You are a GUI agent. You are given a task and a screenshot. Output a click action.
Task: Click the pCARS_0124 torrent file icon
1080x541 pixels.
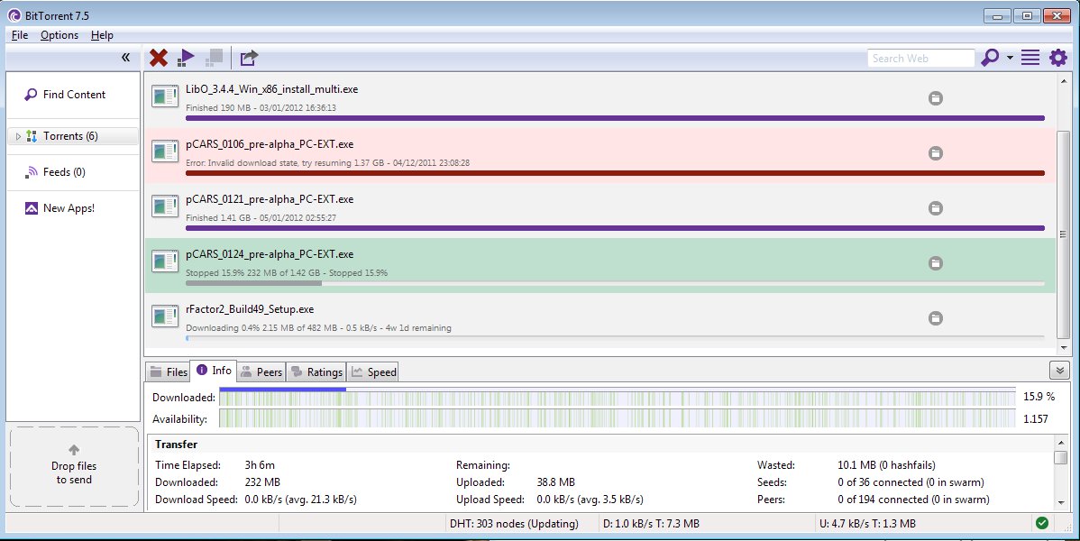click(165, 261)
